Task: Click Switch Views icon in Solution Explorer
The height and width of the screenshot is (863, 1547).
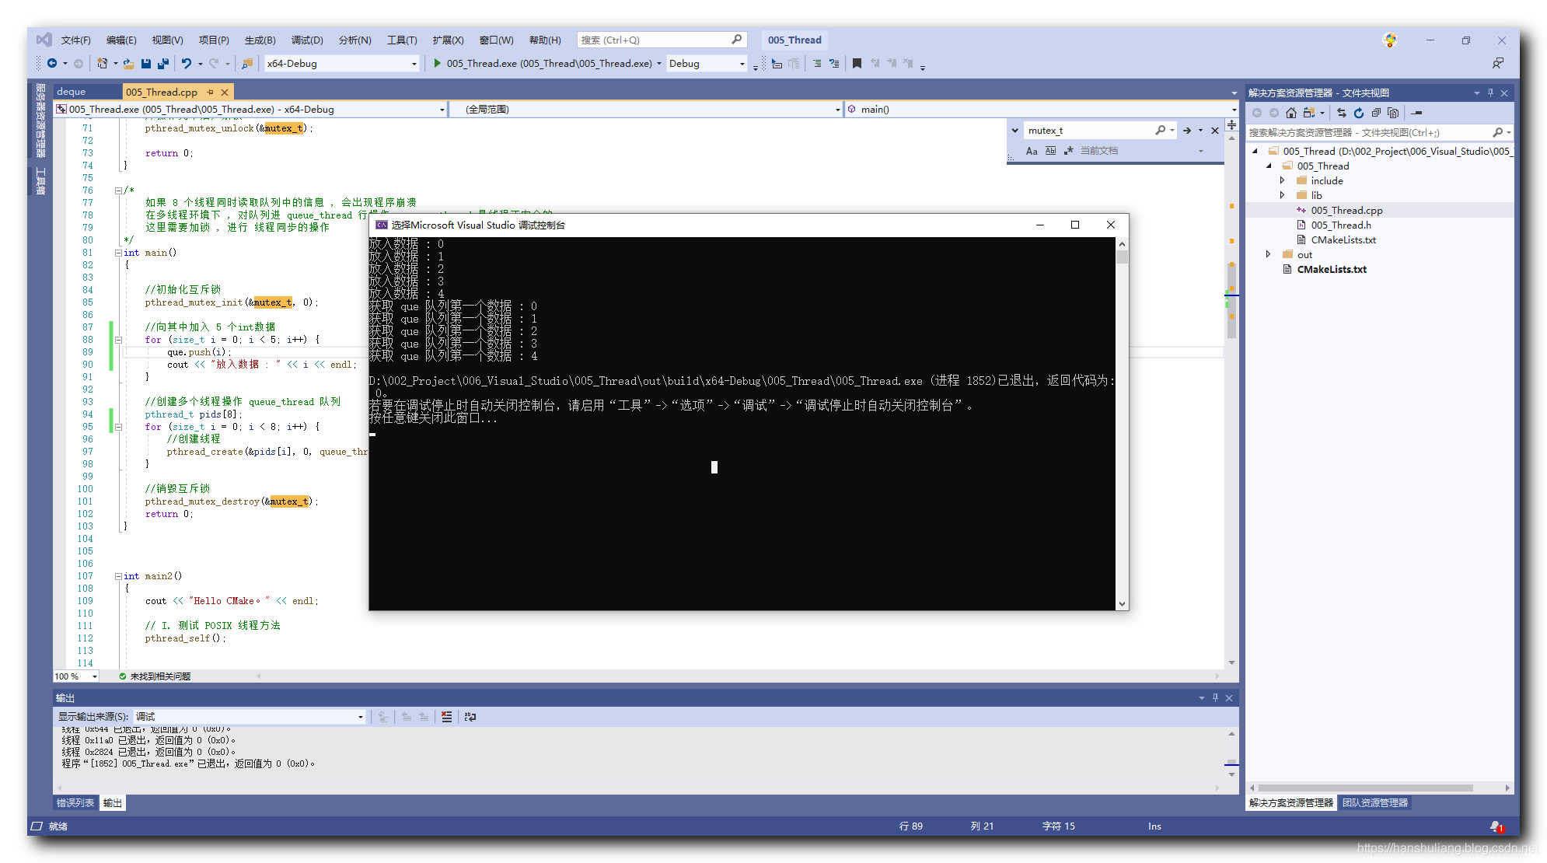Action: click(x=1310, y=113)
